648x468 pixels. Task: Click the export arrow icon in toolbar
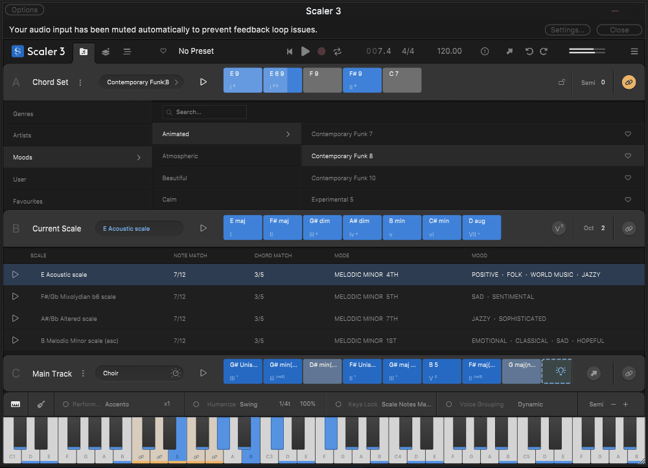point(509,51)
